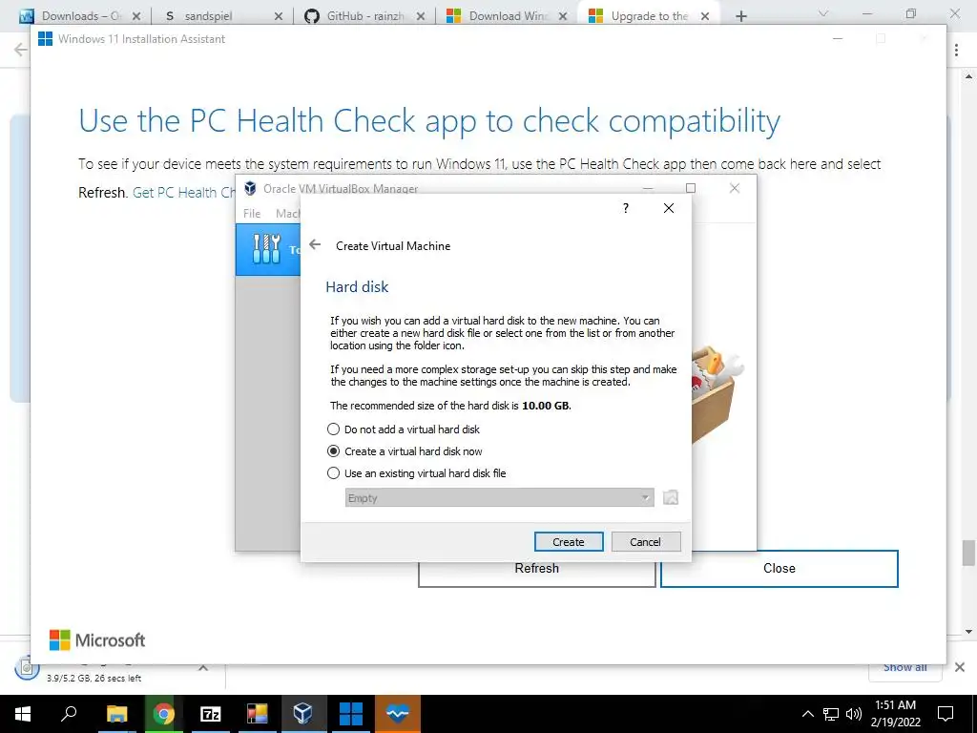
Task: Switch to the GitHub - rainzh browser tab
Action: tap(365, 16)
